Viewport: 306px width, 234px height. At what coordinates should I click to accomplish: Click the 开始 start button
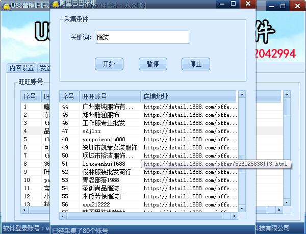coord(109,64)
